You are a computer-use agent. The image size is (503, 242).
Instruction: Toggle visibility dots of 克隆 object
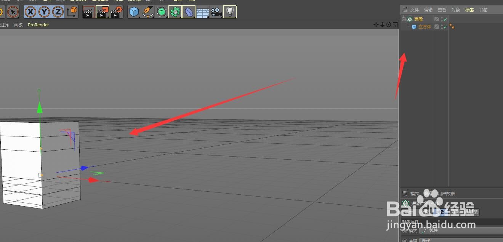pyautogui.click(x=442, y=19)
